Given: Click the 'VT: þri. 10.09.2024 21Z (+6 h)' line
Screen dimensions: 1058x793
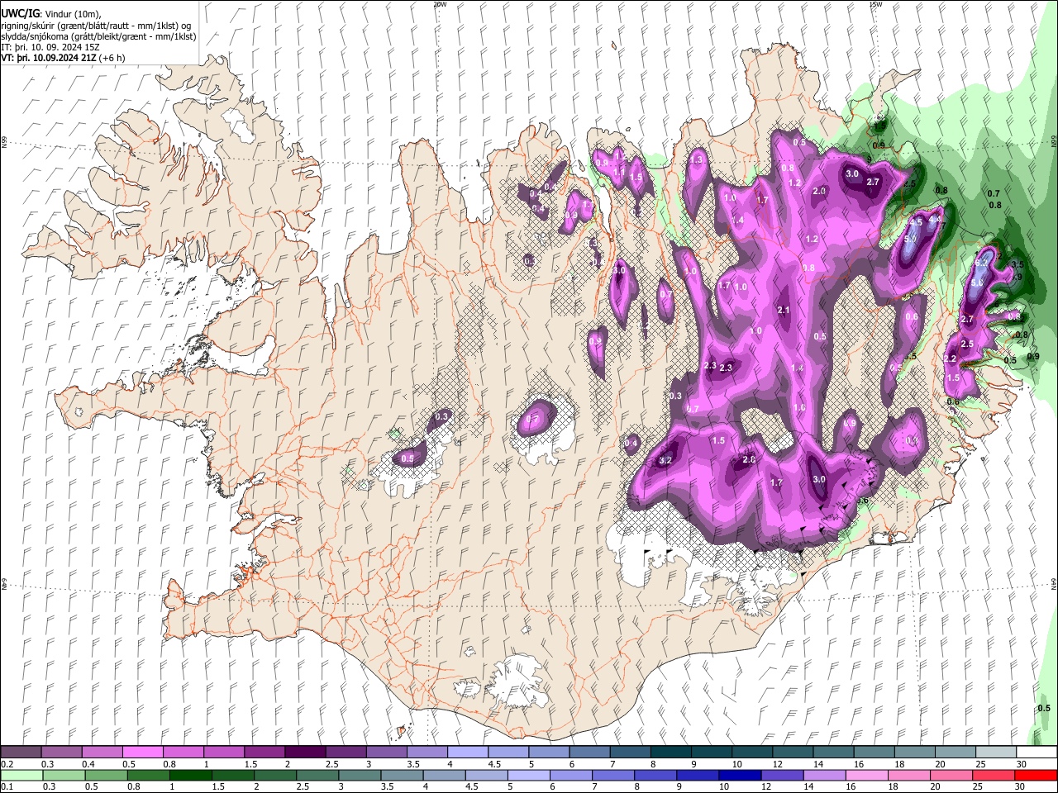Looking at the screenshot, I should click(64, 59).
